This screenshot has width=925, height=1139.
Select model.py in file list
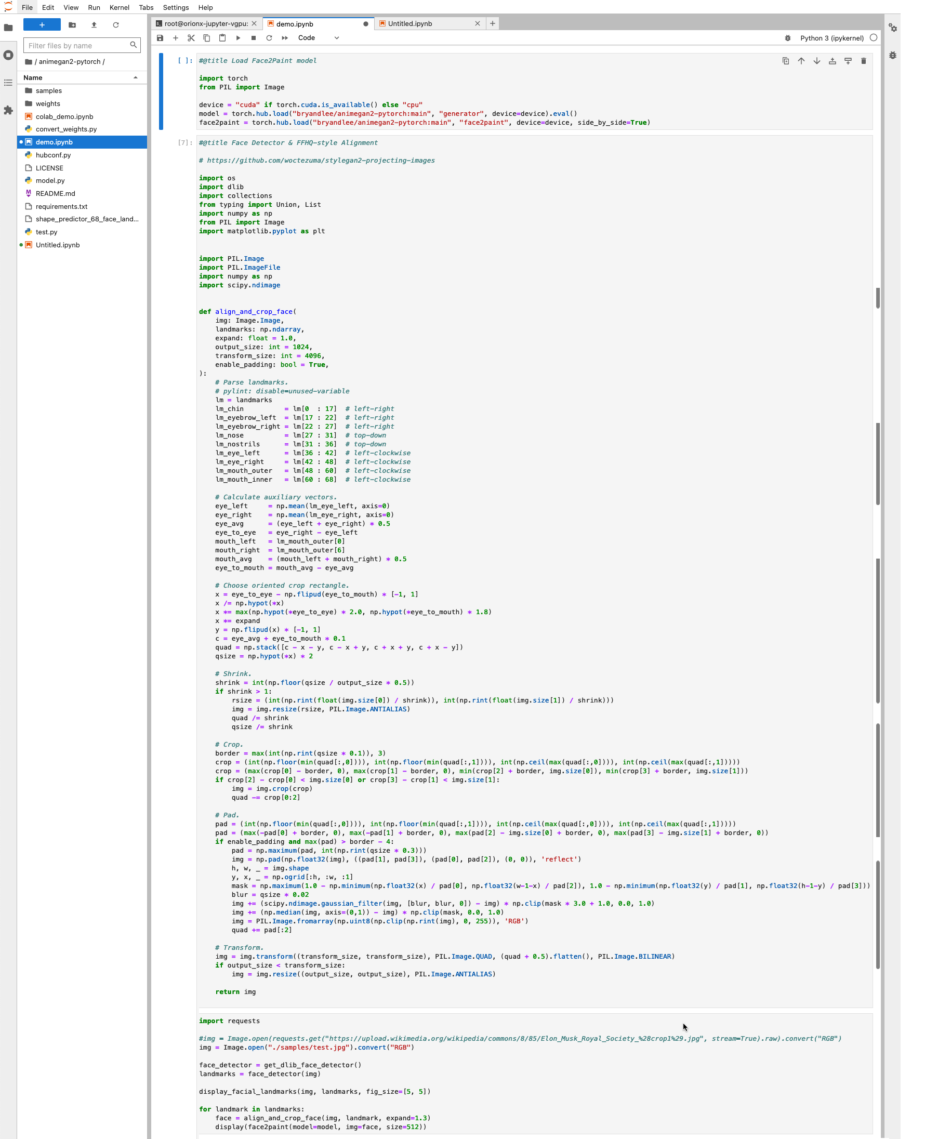(83, 181)
